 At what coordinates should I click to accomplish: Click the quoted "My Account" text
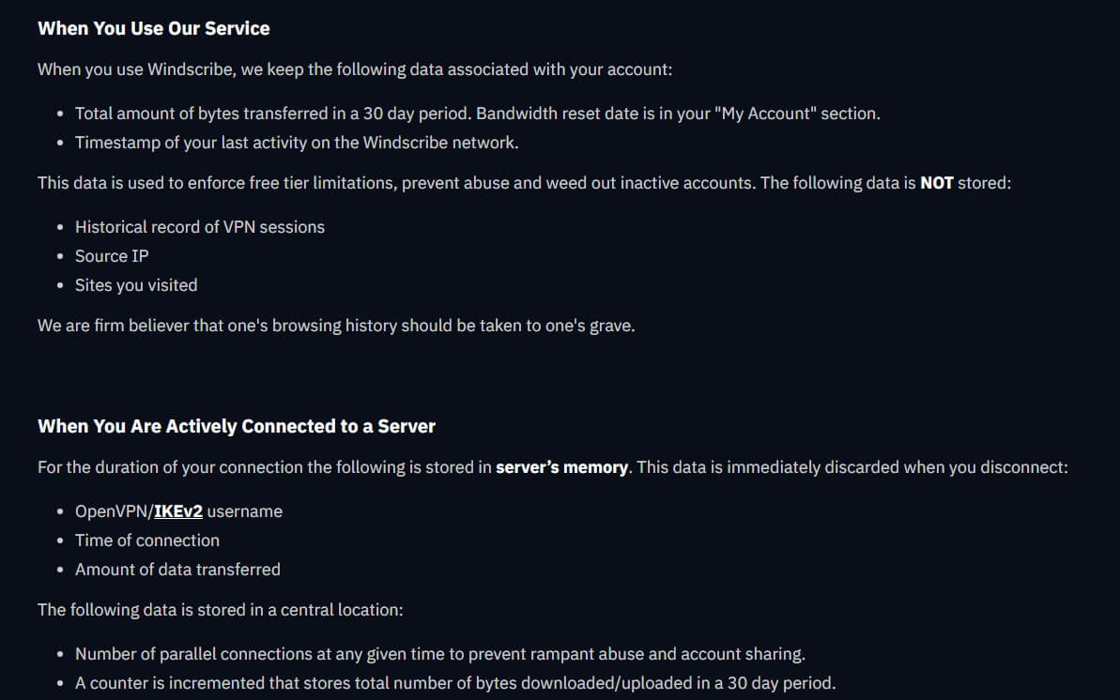click(765, 114)
